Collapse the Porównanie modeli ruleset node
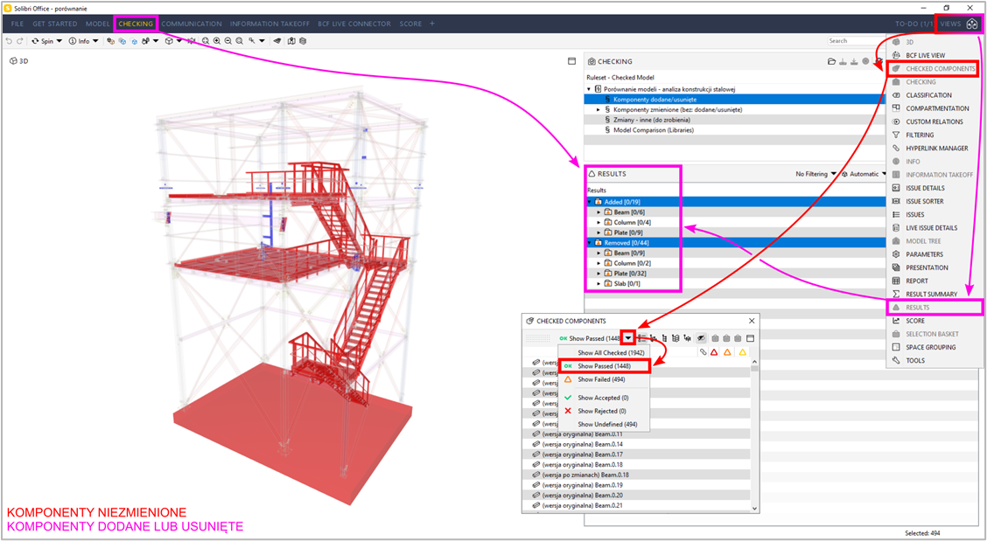 pyautogui.click(x=589, y=89)
